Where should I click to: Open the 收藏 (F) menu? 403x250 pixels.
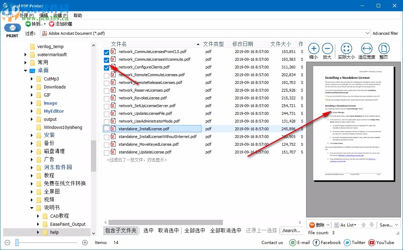pyautogui.click(x=61, y=15)
